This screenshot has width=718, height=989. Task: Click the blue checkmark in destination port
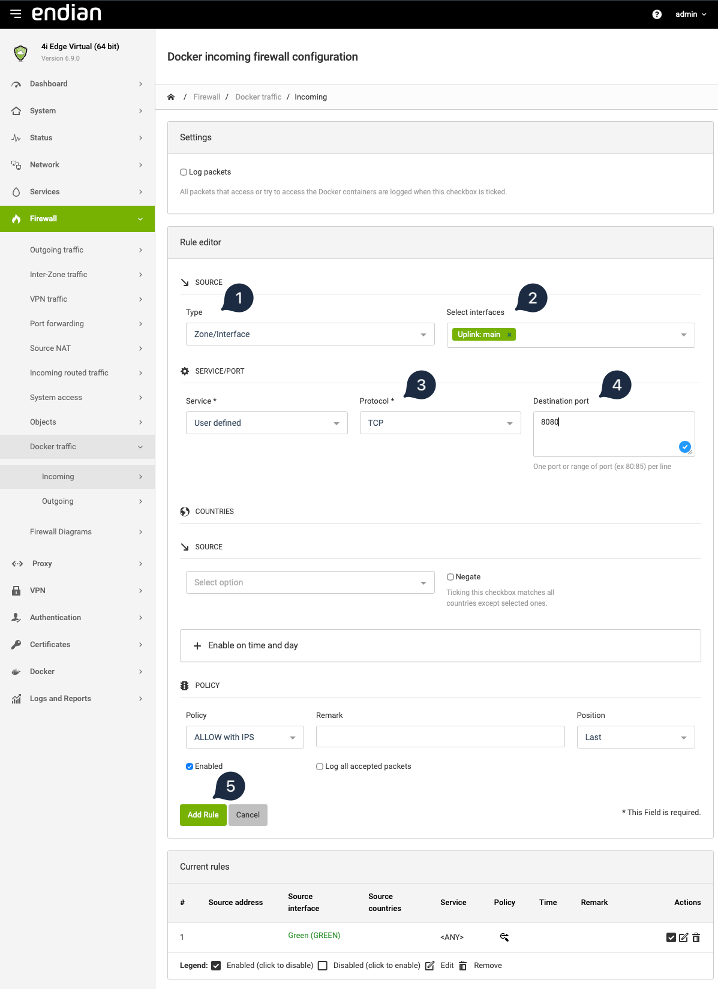click(684, 447)
